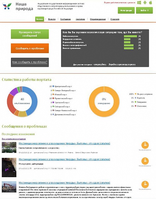156x199 pixels.
Task: Click clock status icon of second report
Action: pyautogui.click(x=145, y=161)
